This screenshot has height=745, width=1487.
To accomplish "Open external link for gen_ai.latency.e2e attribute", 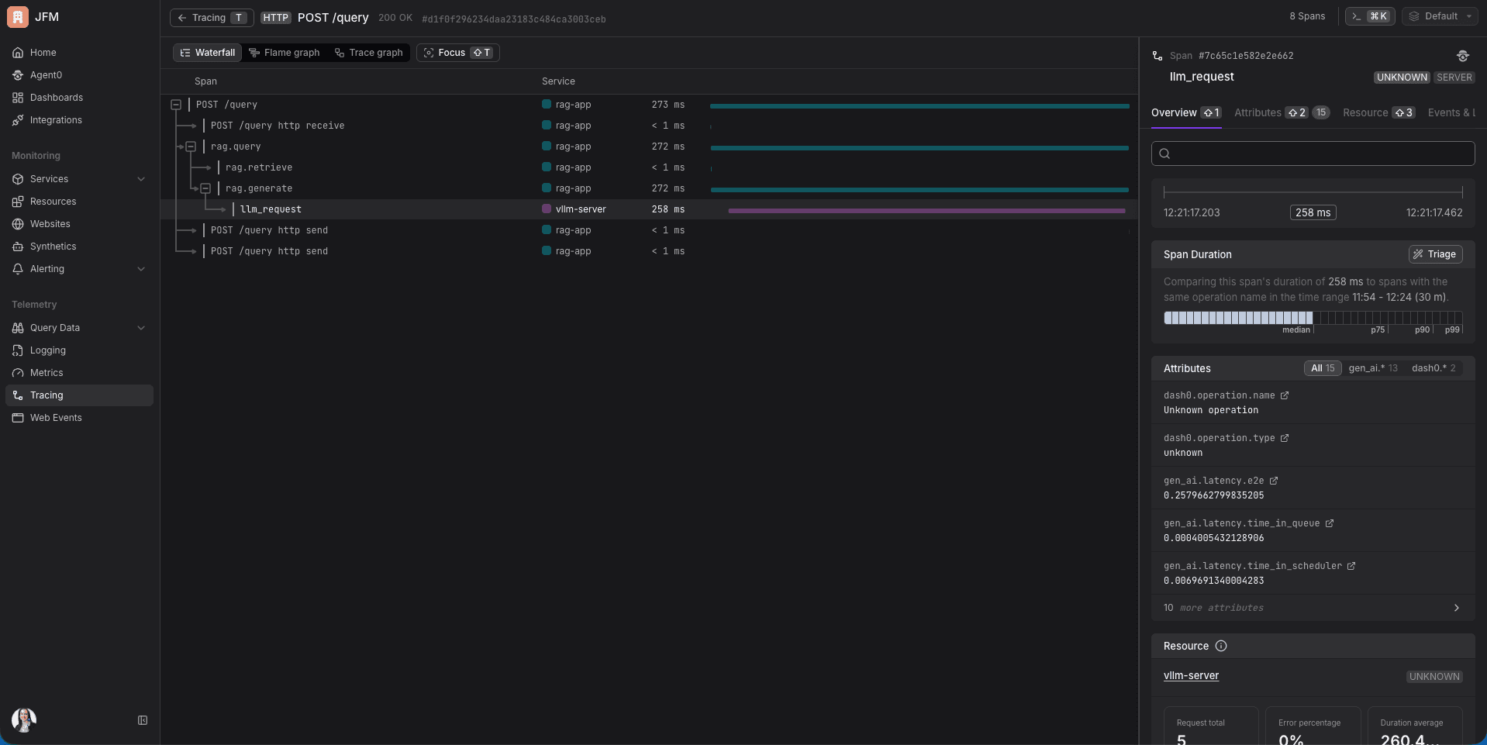I will click(x=1274, y=481).
